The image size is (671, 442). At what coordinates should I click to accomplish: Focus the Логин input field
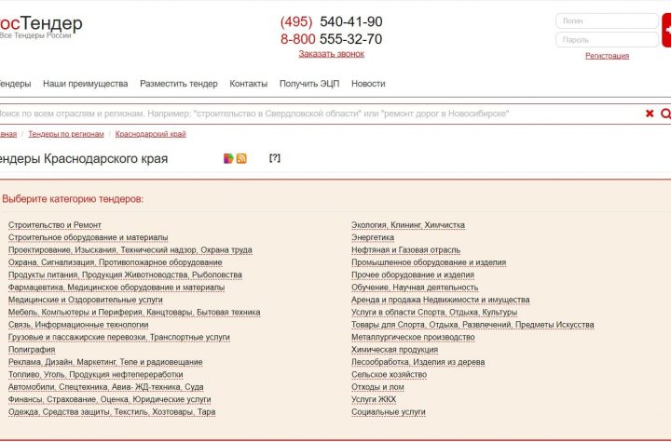pos(606,20)
